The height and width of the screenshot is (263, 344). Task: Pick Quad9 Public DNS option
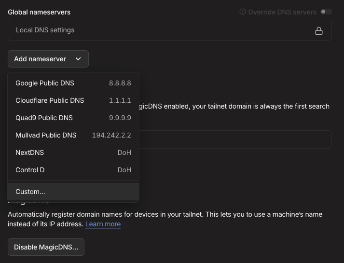pos(44,118)
